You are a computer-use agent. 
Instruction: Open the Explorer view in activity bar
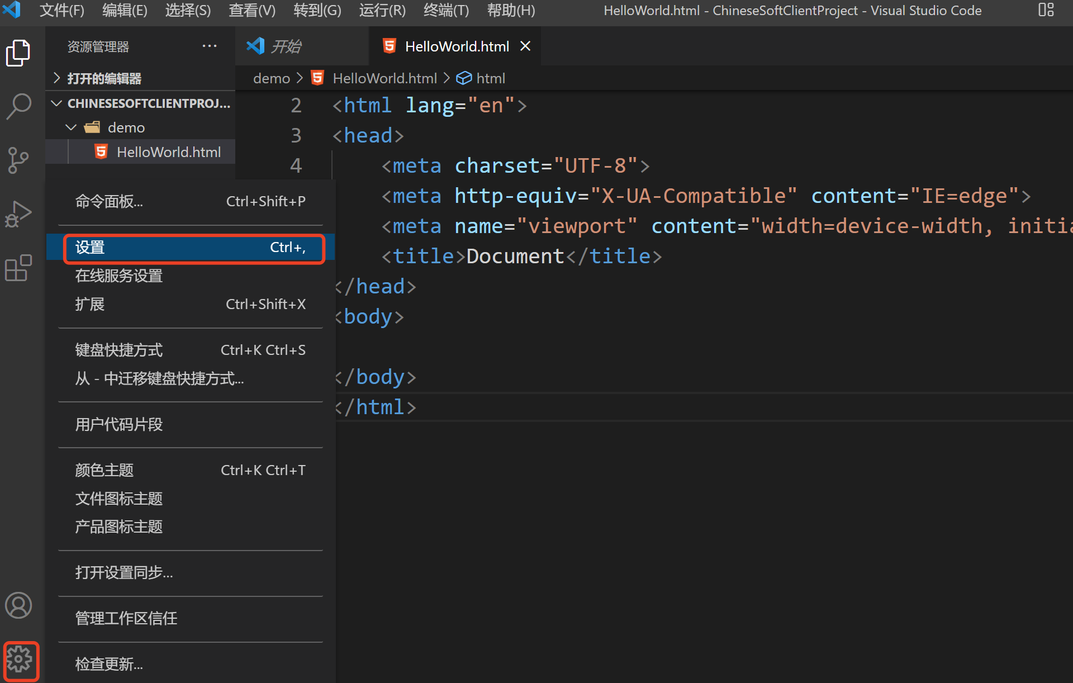coord(18,53)
